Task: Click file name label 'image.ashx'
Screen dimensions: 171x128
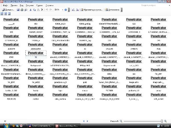Action: tap(134, 82)
